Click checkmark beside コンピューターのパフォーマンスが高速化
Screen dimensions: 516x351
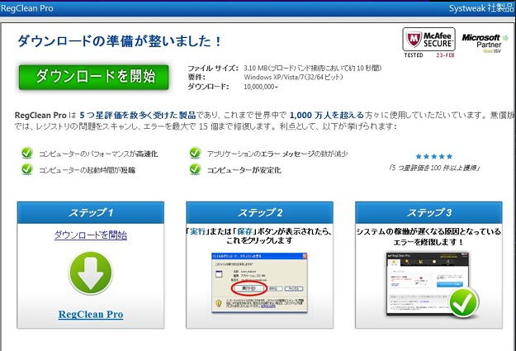coord(27,153)
